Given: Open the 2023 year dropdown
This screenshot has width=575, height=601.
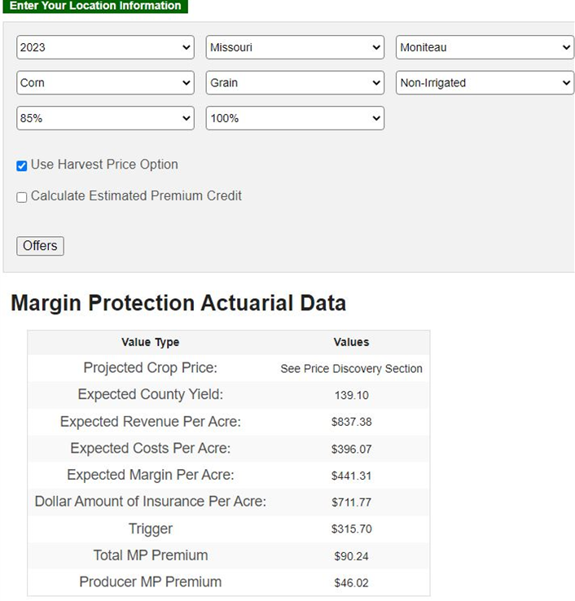Looking at the screenshot, I should [105, 47].
